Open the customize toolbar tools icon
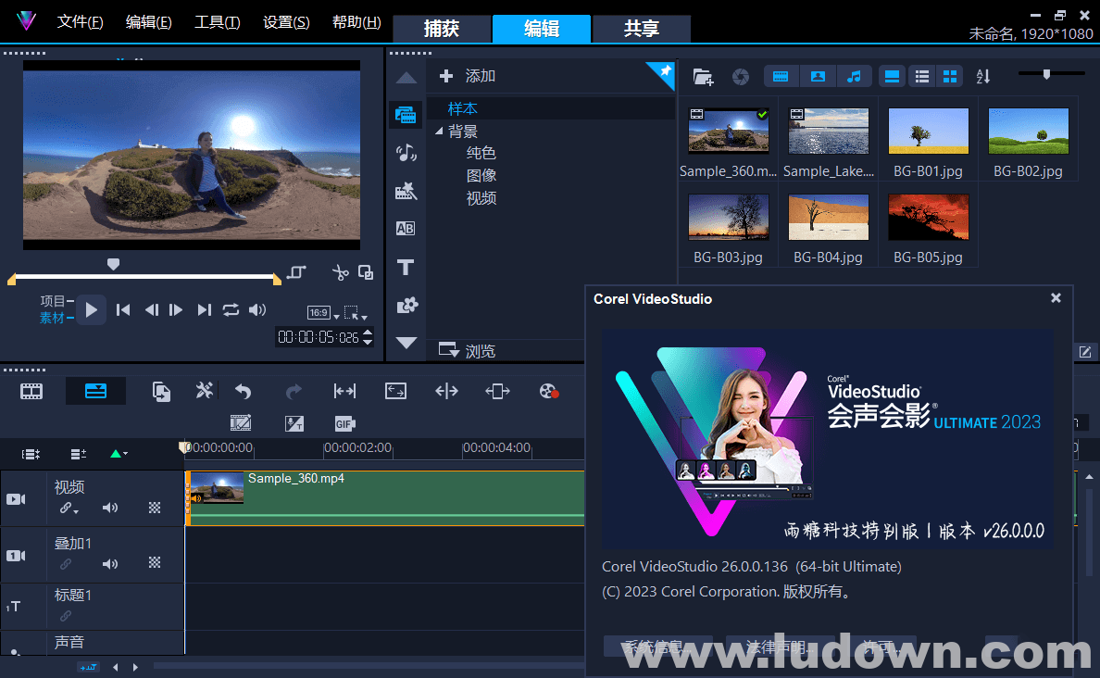The image size is (1100, 678). (204, 391)
